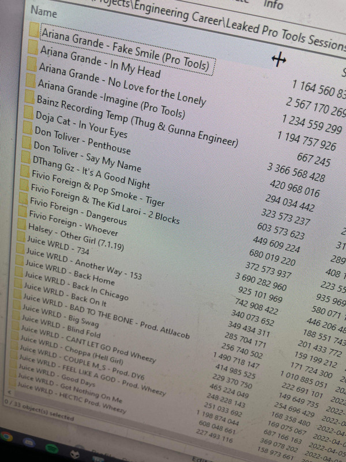Image resolution: width=346 pixels, height=462 pixels.
Task: Select 'Fivio Foreign - Whoever' folder name
Action: 73,223
